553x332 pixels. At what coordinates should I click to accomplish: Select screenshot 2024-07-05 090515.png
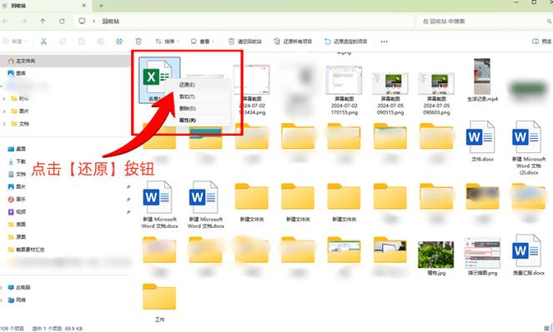(x=390, y=84)
